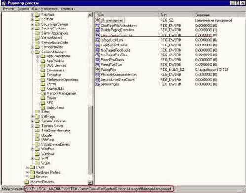Click the PagingFiles data C:\pagefile.sys value

point(211,70)
